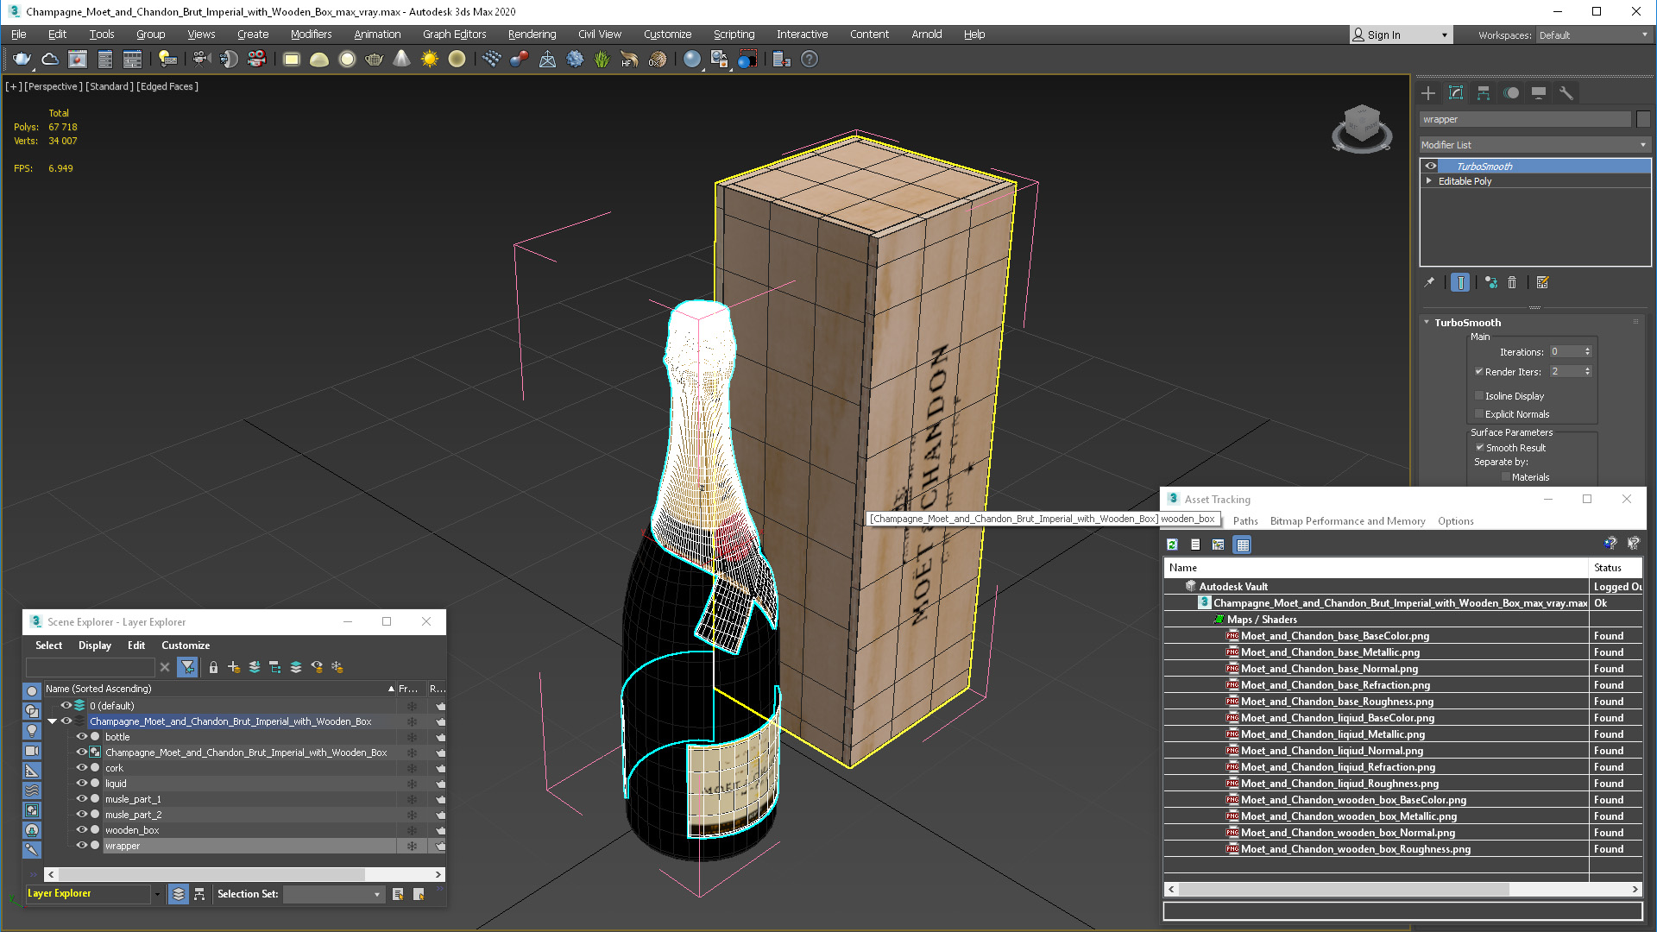Click the green grass toolbar icon

[602, 60]
